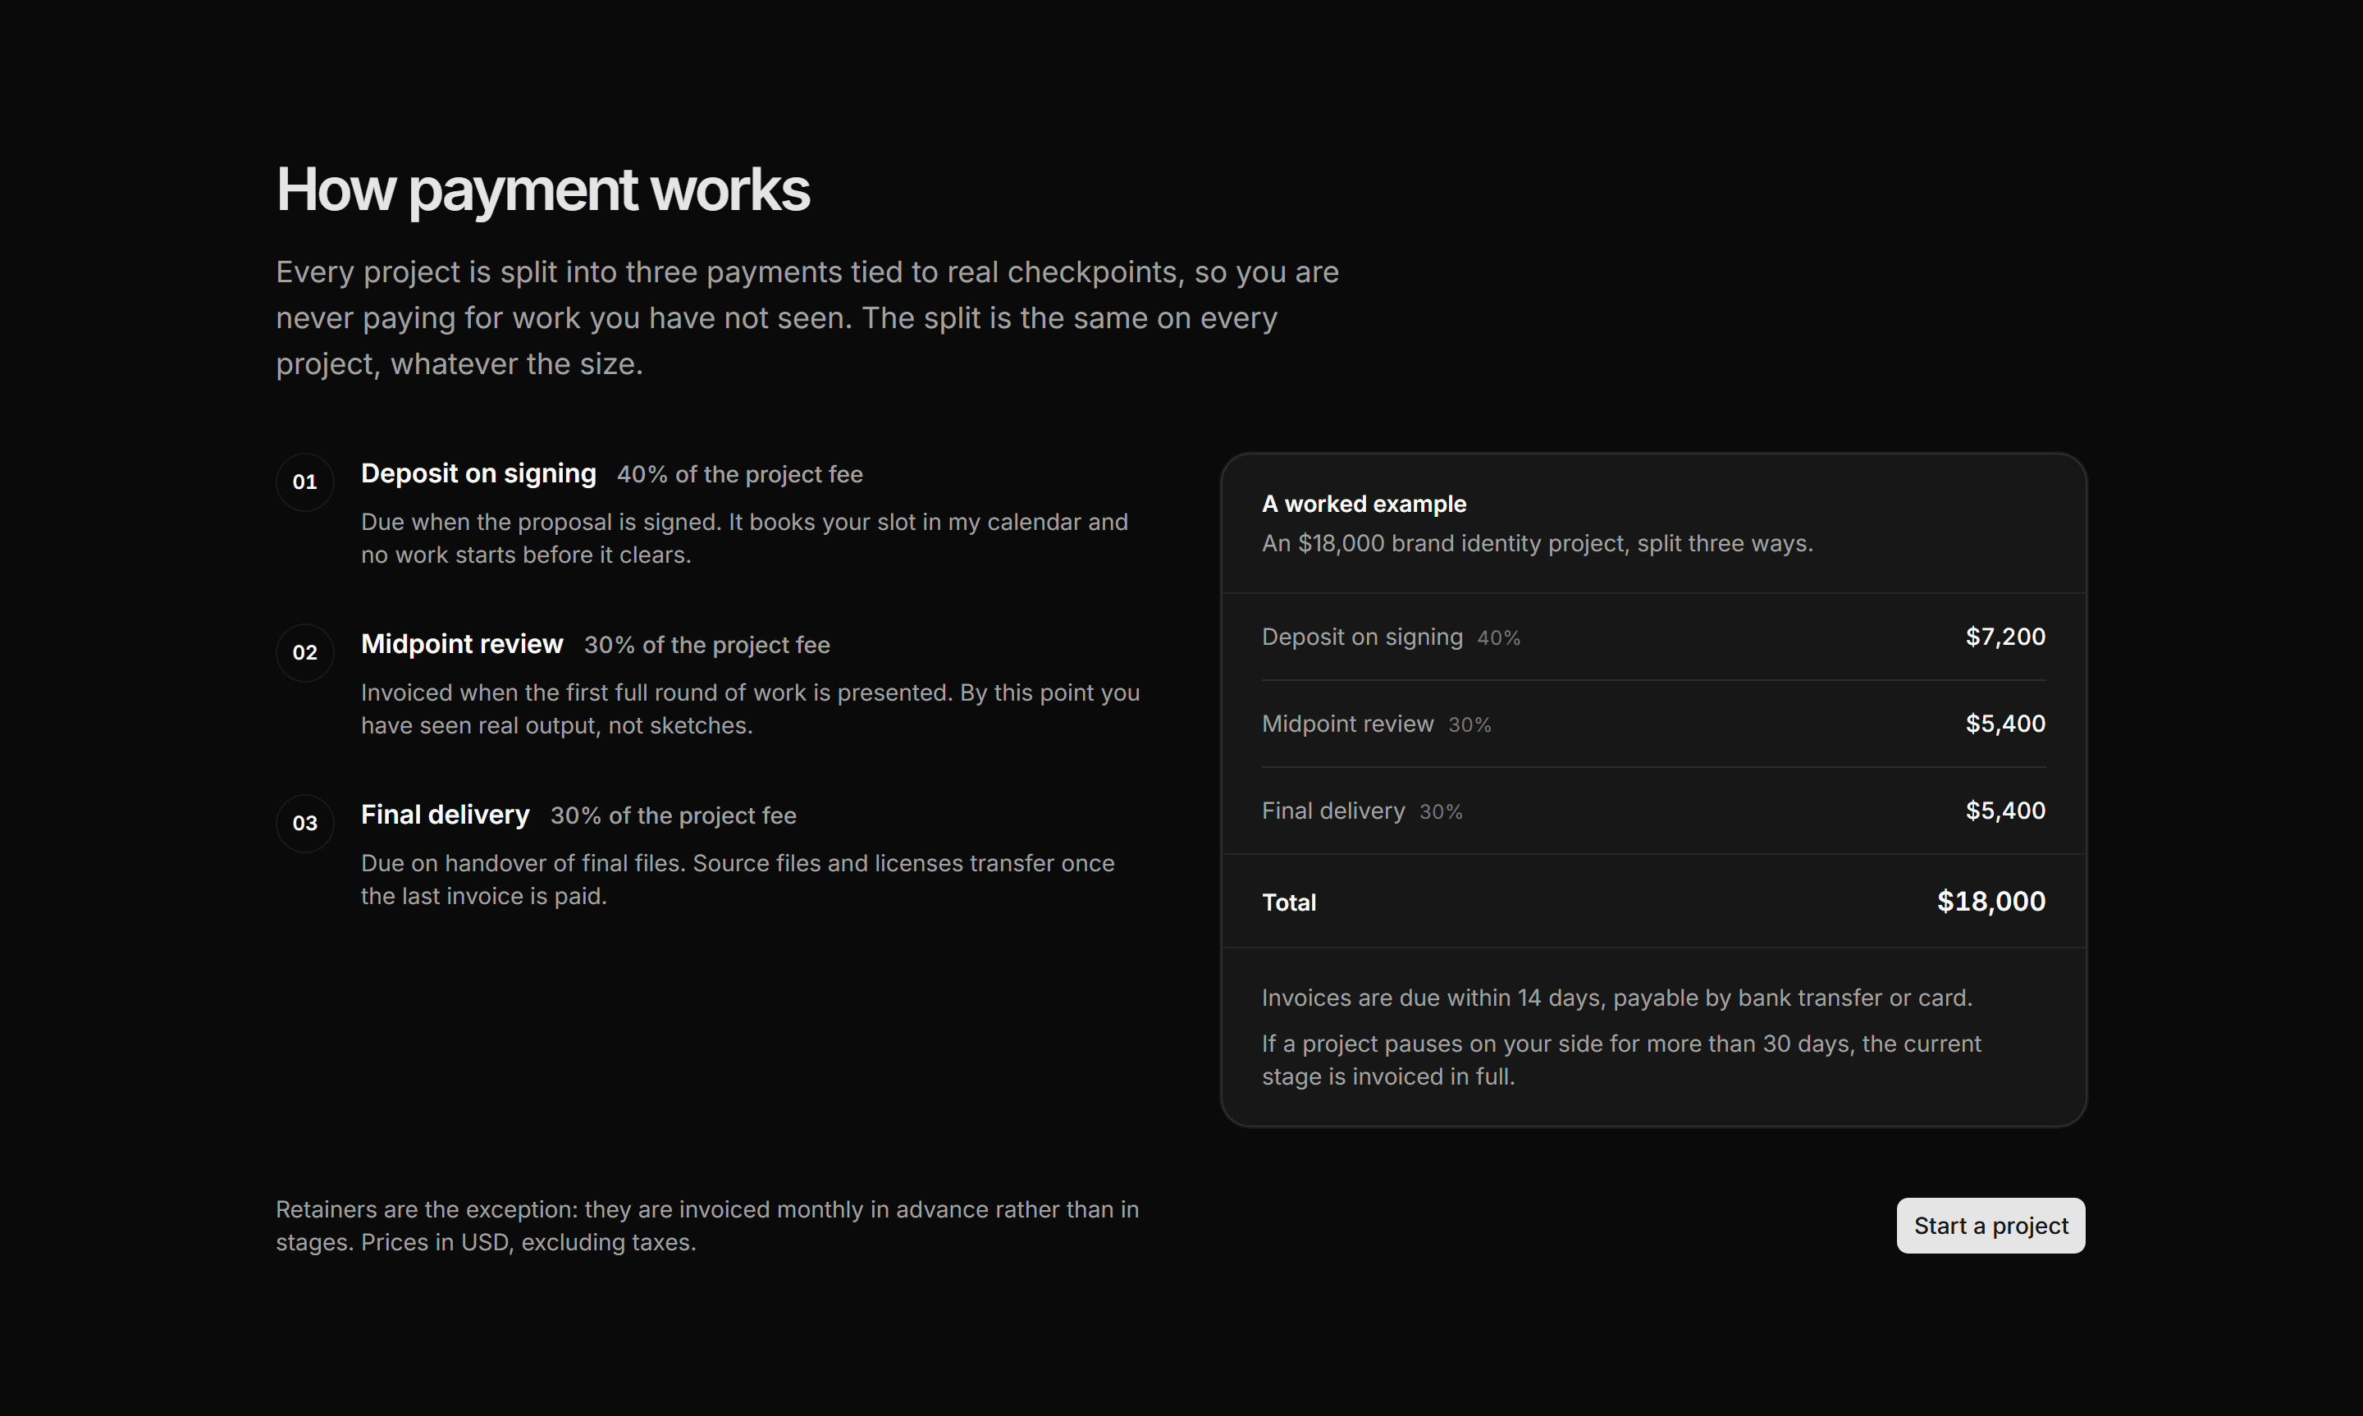Click the Deposit on signing step title
The height and width of the screenshot is (1416, 2363).
[x=478, y=473]
